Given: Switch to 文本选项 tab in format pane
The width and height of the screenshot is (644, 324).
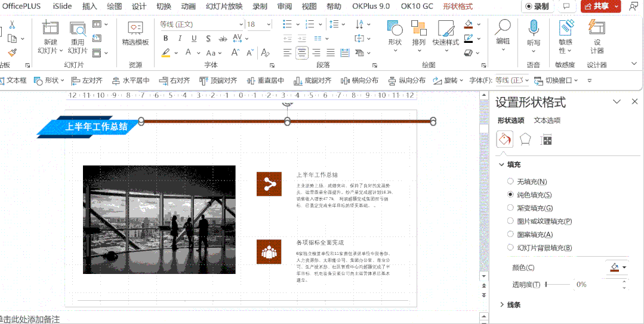Looking at the screenshot, I should pyautogui.click(x=547, y=120).
